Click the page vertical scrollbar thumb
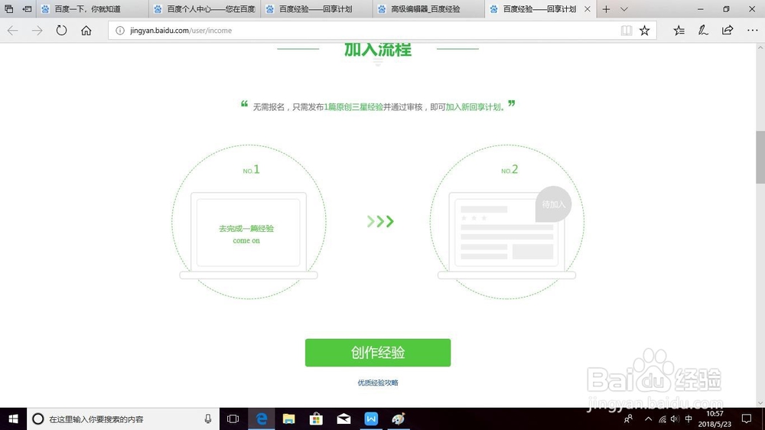Viewport: 765px width, 430px height. [x=760, y=157]
